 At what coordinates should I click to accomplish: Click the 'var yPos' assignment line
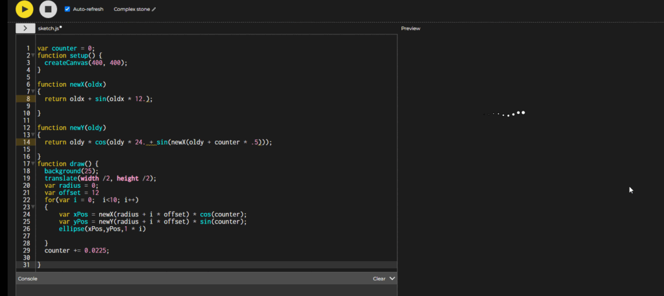[x=153, y=221]
